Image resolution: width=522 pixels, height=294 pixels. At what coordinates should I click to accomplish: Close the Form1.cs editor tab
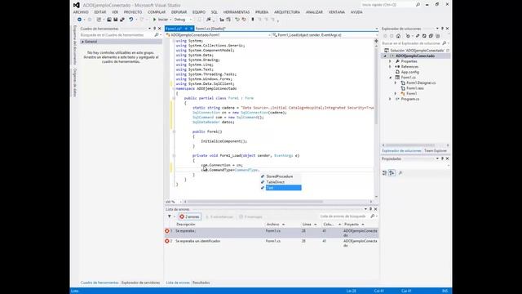[x=191, y=29]
